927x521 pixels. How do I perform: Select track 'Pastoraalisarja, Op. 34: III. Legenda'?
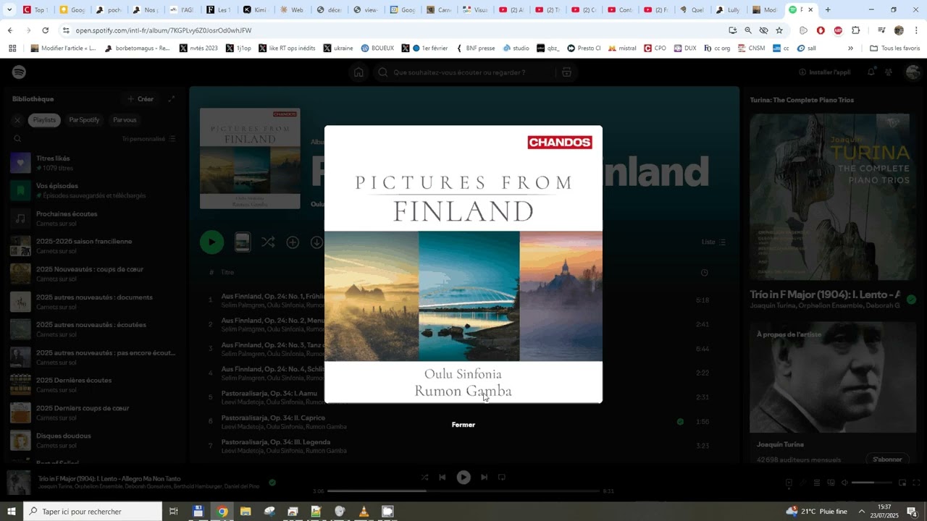[276, 442]
